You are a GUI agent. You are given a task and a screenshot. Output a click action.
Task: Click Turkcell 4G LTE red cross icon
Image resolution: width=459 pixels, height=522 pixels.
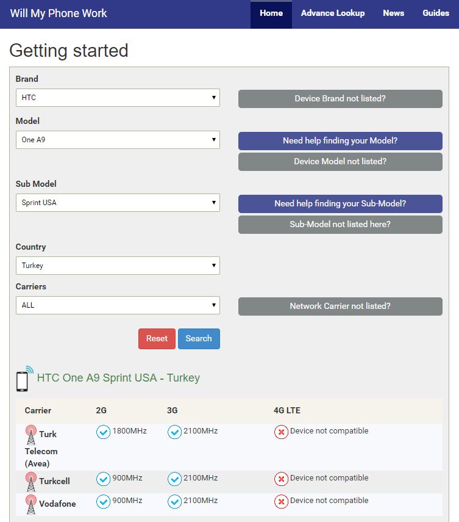tap(281, 479)
